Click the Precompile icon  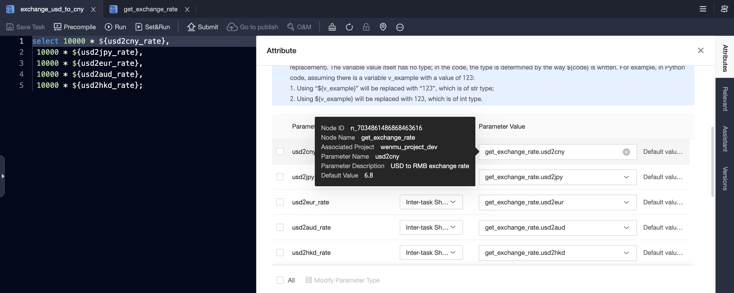click(75, 27)
